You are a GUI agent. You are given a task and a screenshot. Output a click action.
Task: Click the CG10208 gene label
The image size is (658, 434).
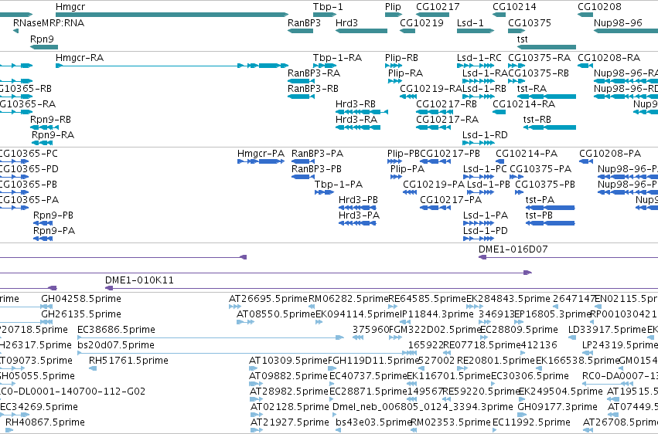599,7
